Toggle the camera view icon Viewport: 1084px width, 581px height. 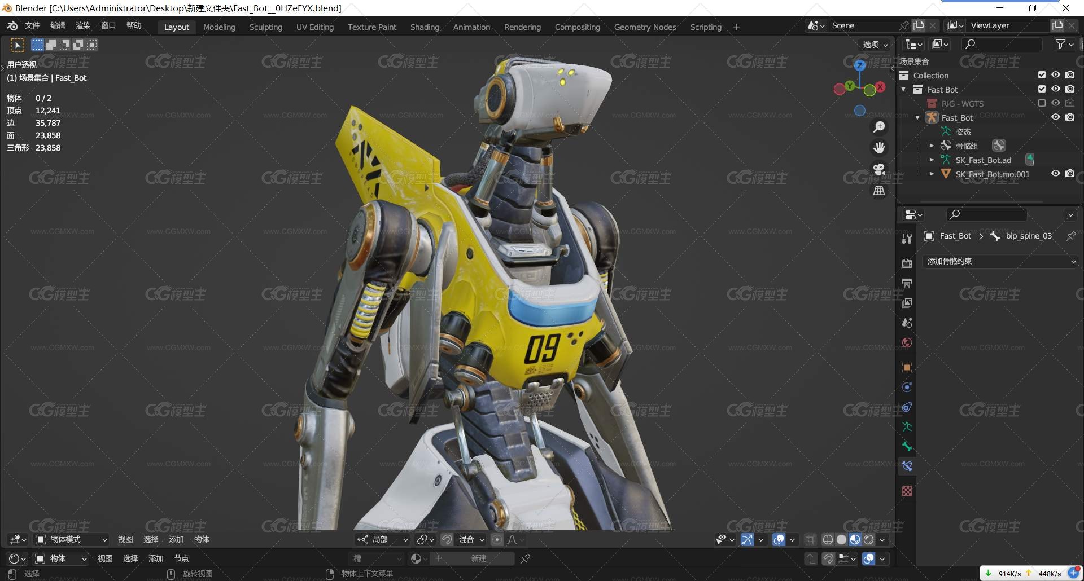(879, 169)
